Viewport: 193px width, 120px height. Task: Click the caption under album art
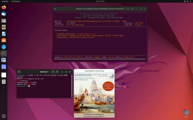click(x=94, y=115)
